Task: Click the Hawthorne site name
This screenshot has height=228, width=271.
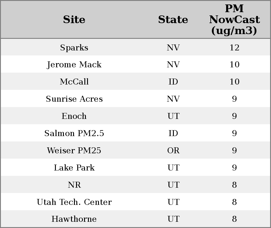Action: tap(74, 219)
